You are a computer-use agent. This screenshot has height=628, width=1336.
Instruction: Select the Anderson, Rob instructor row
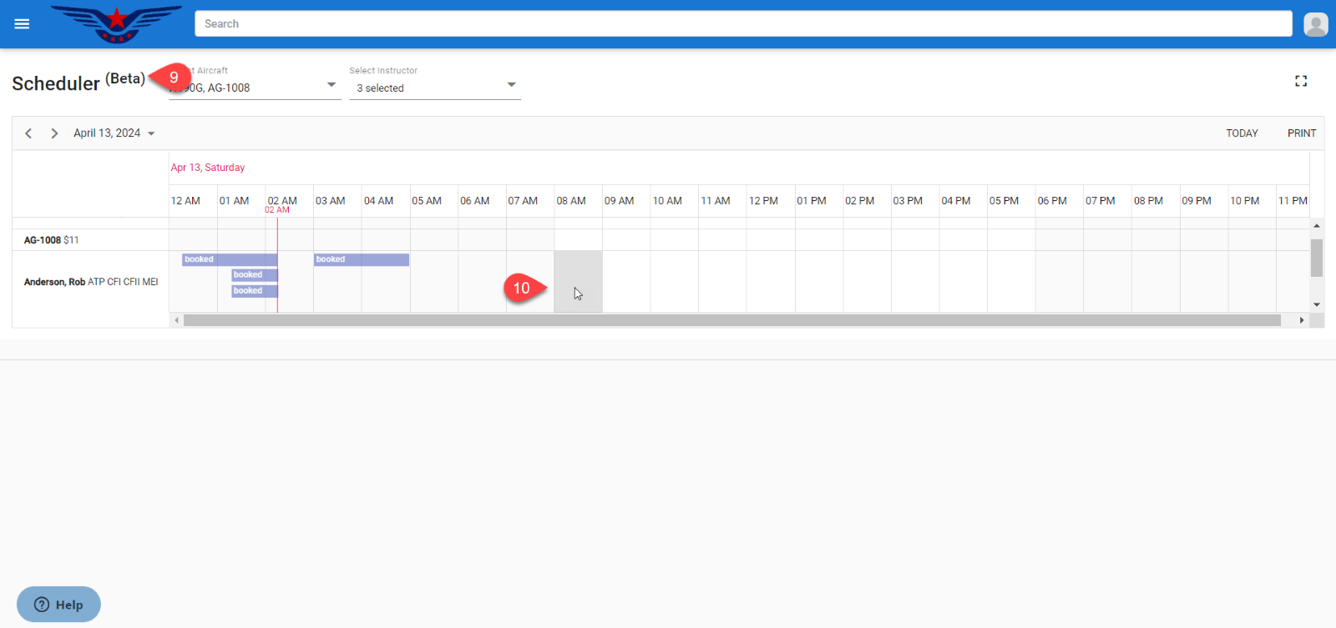click(90, 282)
